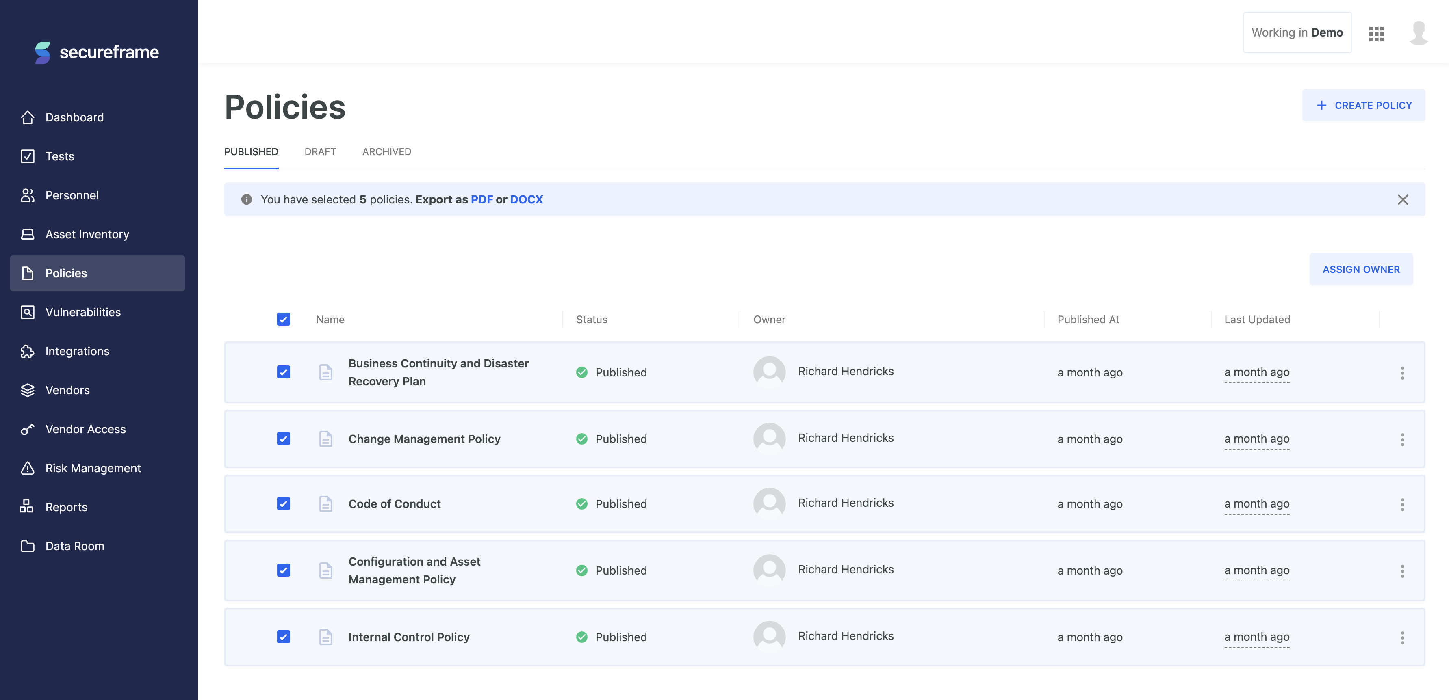1449x700 pixels.
Task: Open options menu for Business Continuity plan
Action: 1402,373
